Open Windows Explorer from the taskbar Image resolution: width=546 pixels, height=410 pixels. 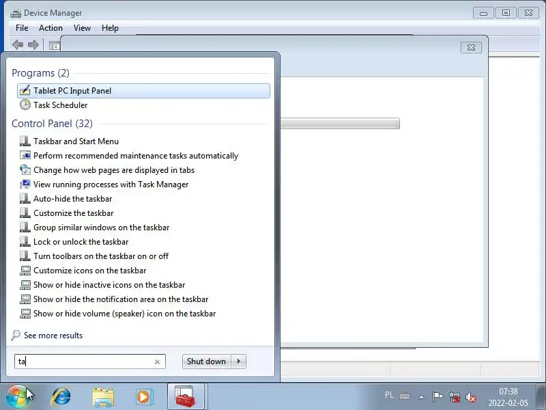click(103, 397)
